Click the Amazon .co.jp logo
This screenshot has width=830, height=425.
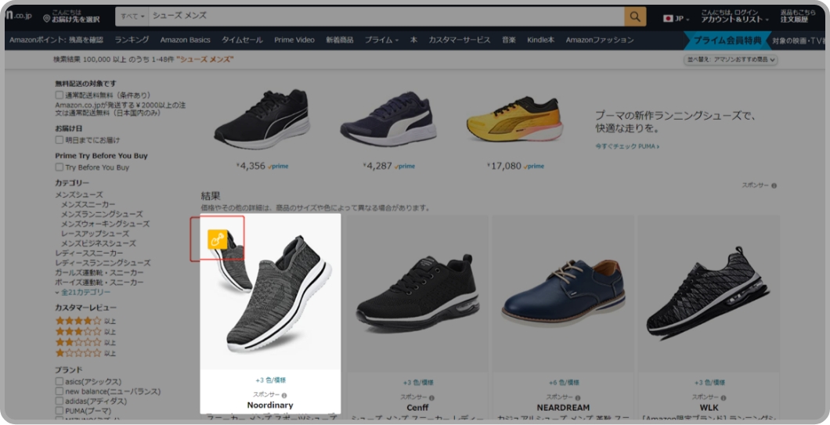(x=19, y=16)
